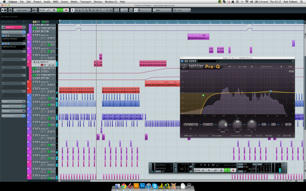The image size is (306, 191).
Task: Click the Pro-Q A/B switch button
Action: pyautogui.click(x=240, y=66)
